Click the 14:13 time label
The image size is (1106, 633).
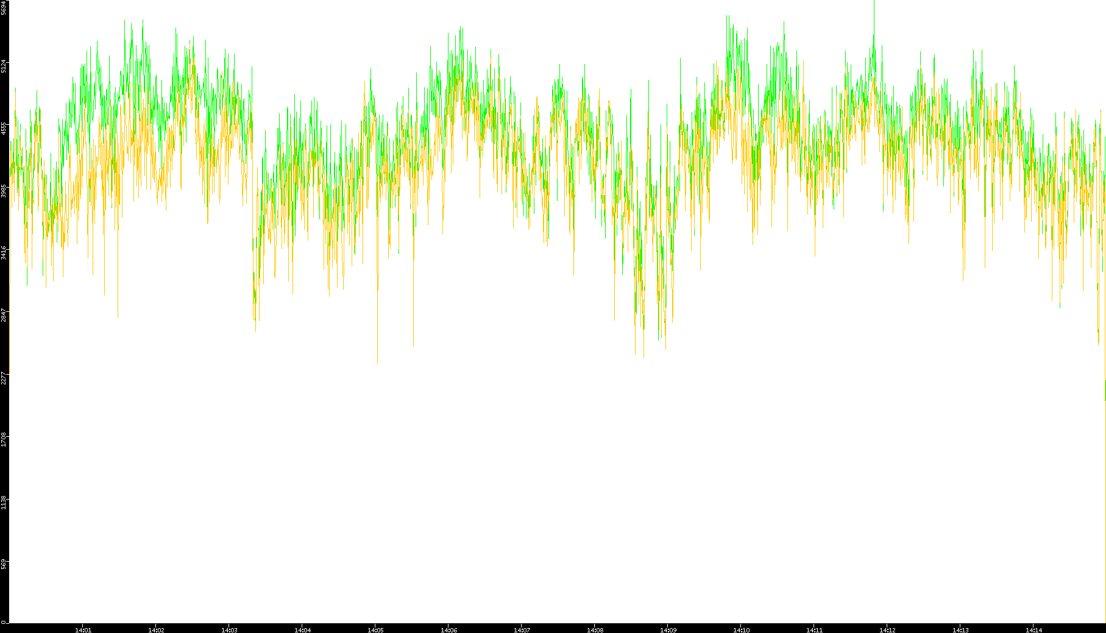point(960,630)
